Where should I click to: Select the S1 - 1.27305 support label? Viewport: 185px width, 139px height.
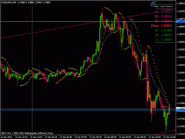click(163, 30)
